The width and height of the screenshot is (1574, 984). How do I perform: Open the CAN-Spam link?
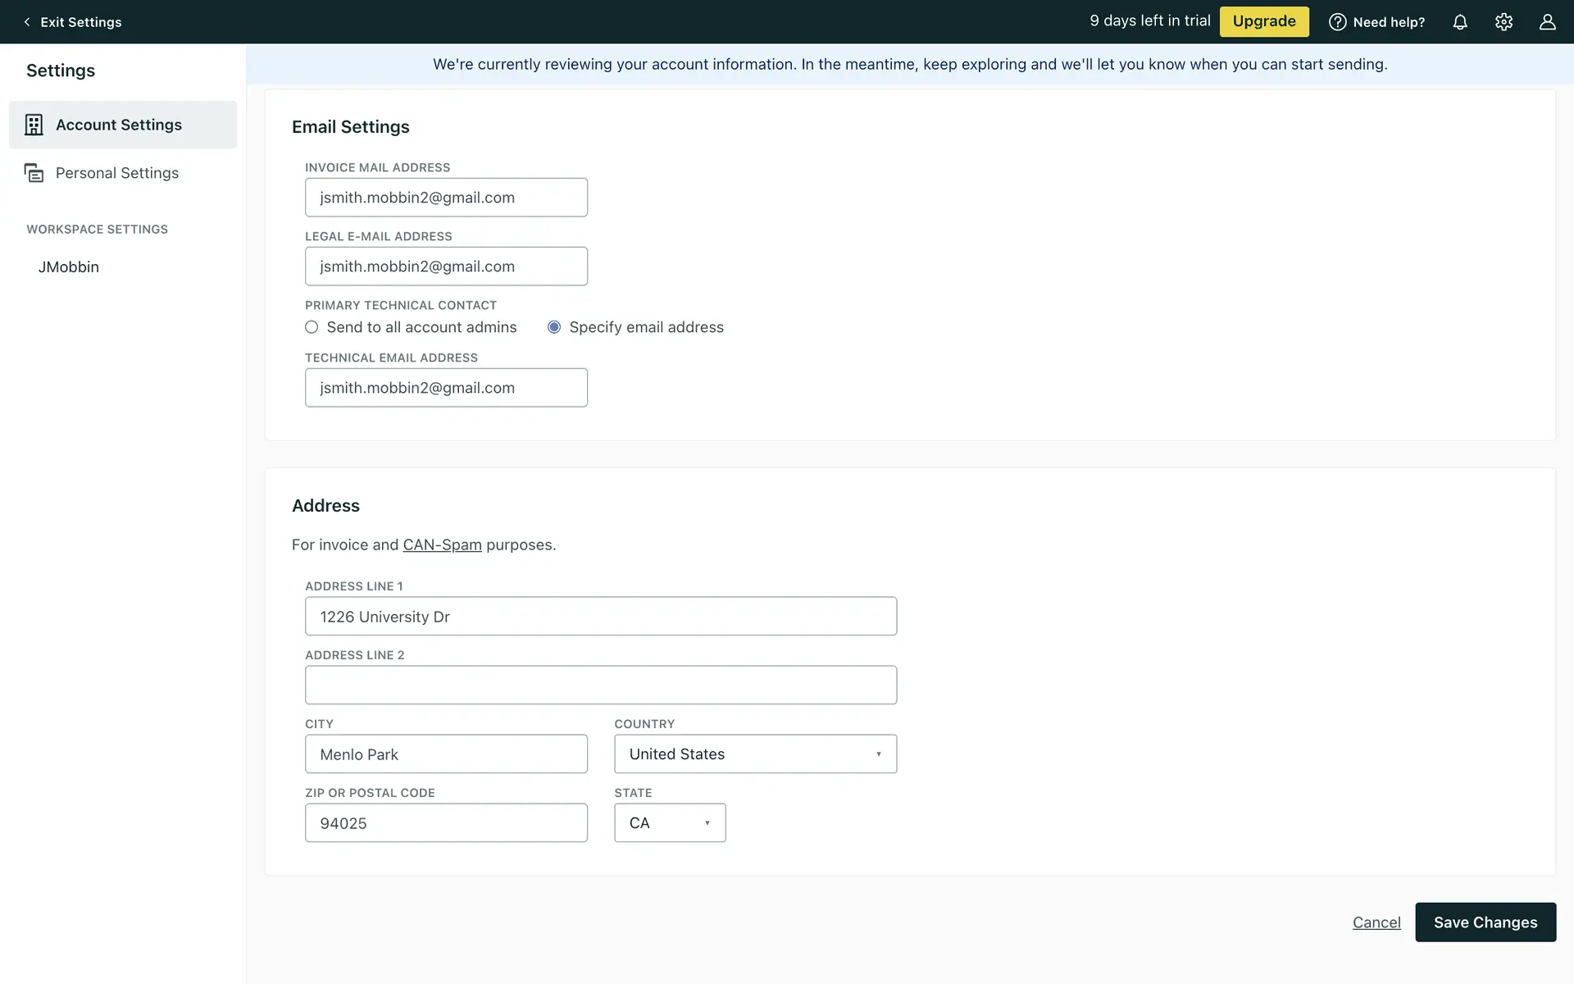pyautogui.click(x=442, y=544)
